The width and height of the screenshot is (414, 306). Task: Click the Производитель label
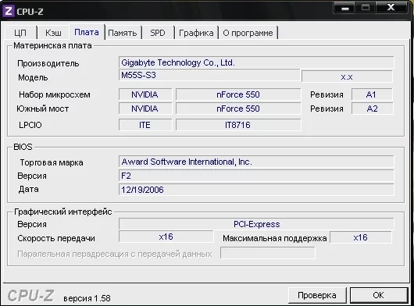pyautogui.click(x=48, y=63)
